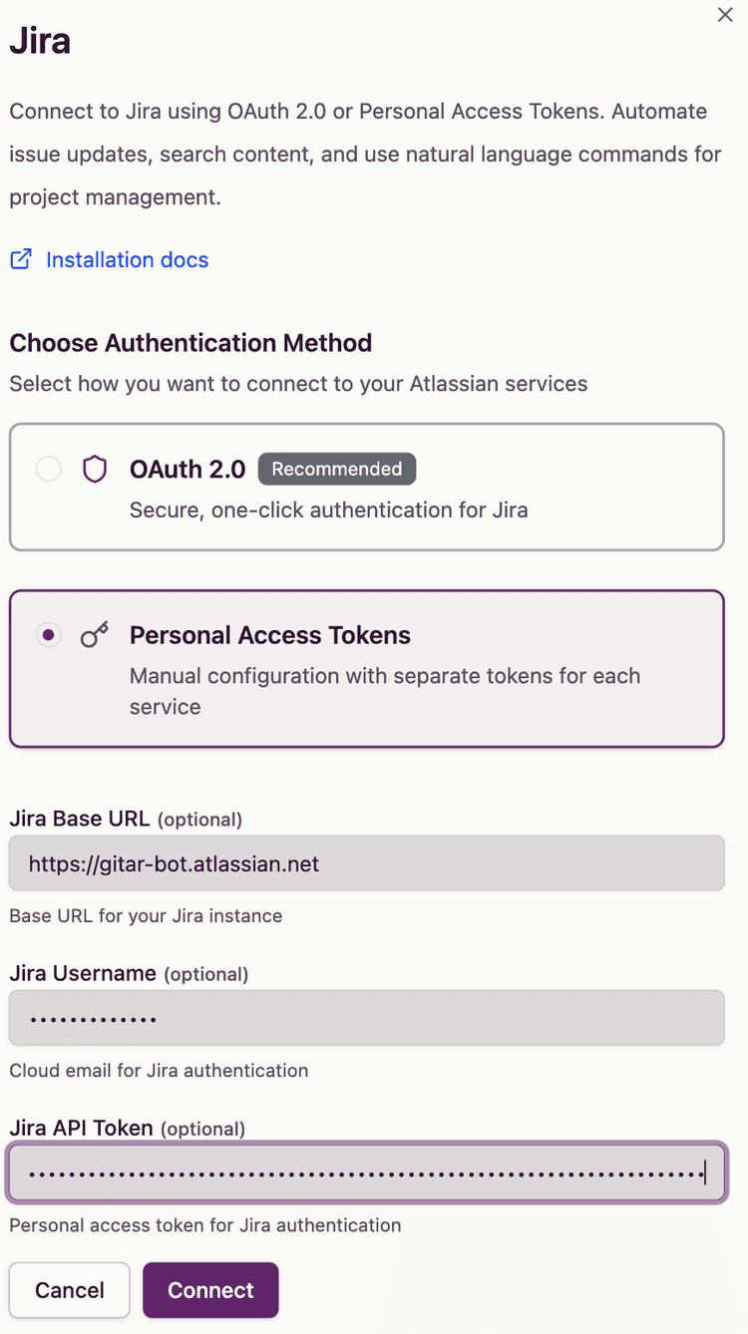
Task: Open the Installation docs link
Action: (127, 260)
